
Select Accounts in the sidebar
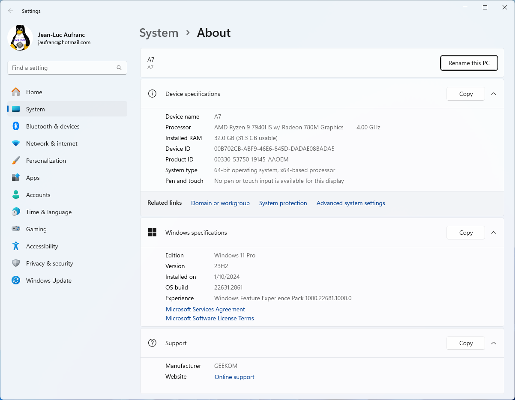(38, 195)
